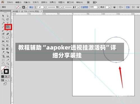Screen dimensions: 140x104
Task: Open stroke weight dropdown next to 1 pt
Action: pyautogui.click(x=45, y=7)
